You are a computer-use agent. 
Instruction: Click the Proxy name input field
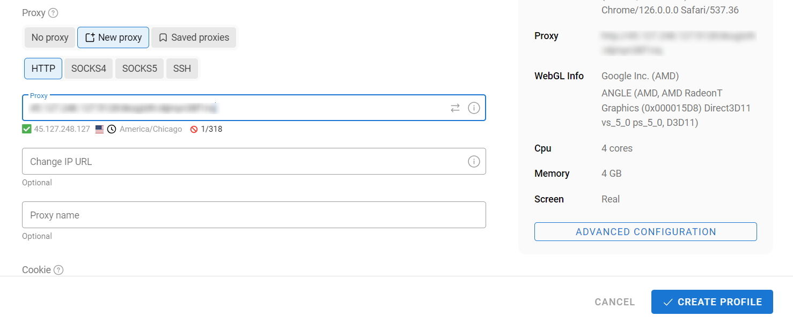point(254,215)
